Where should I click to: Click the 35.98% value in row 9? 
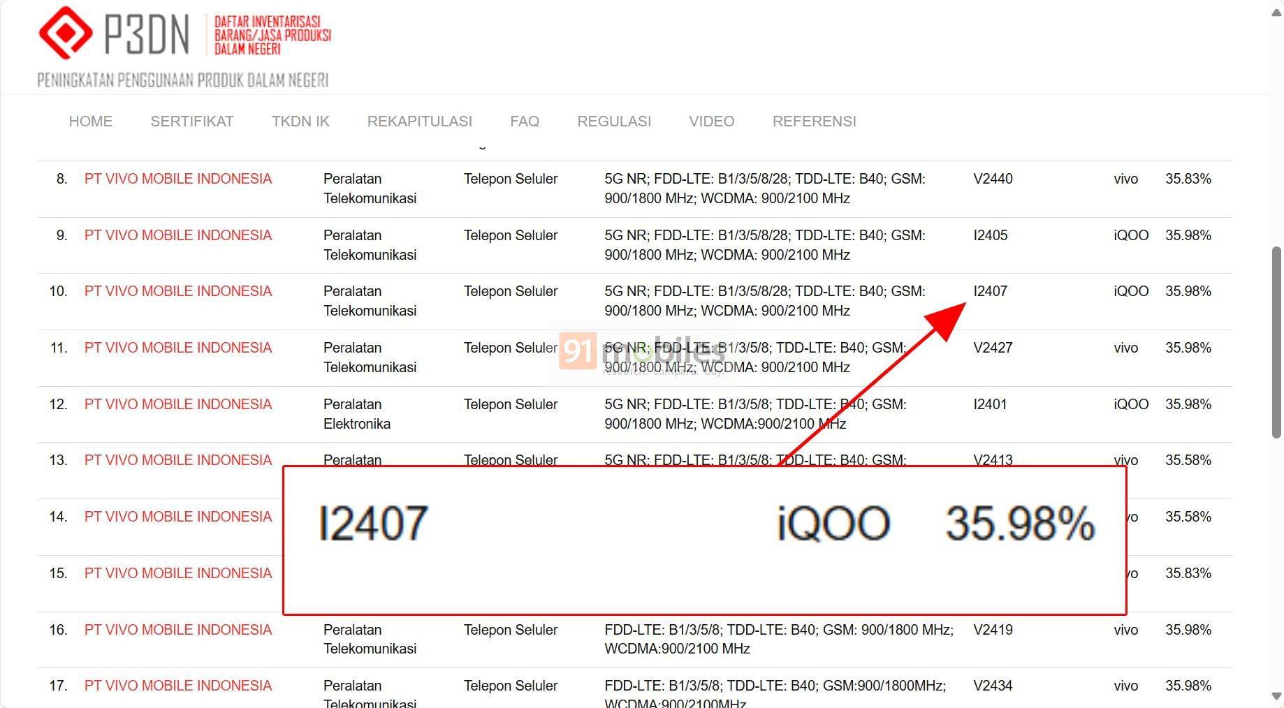[1188, 235]
